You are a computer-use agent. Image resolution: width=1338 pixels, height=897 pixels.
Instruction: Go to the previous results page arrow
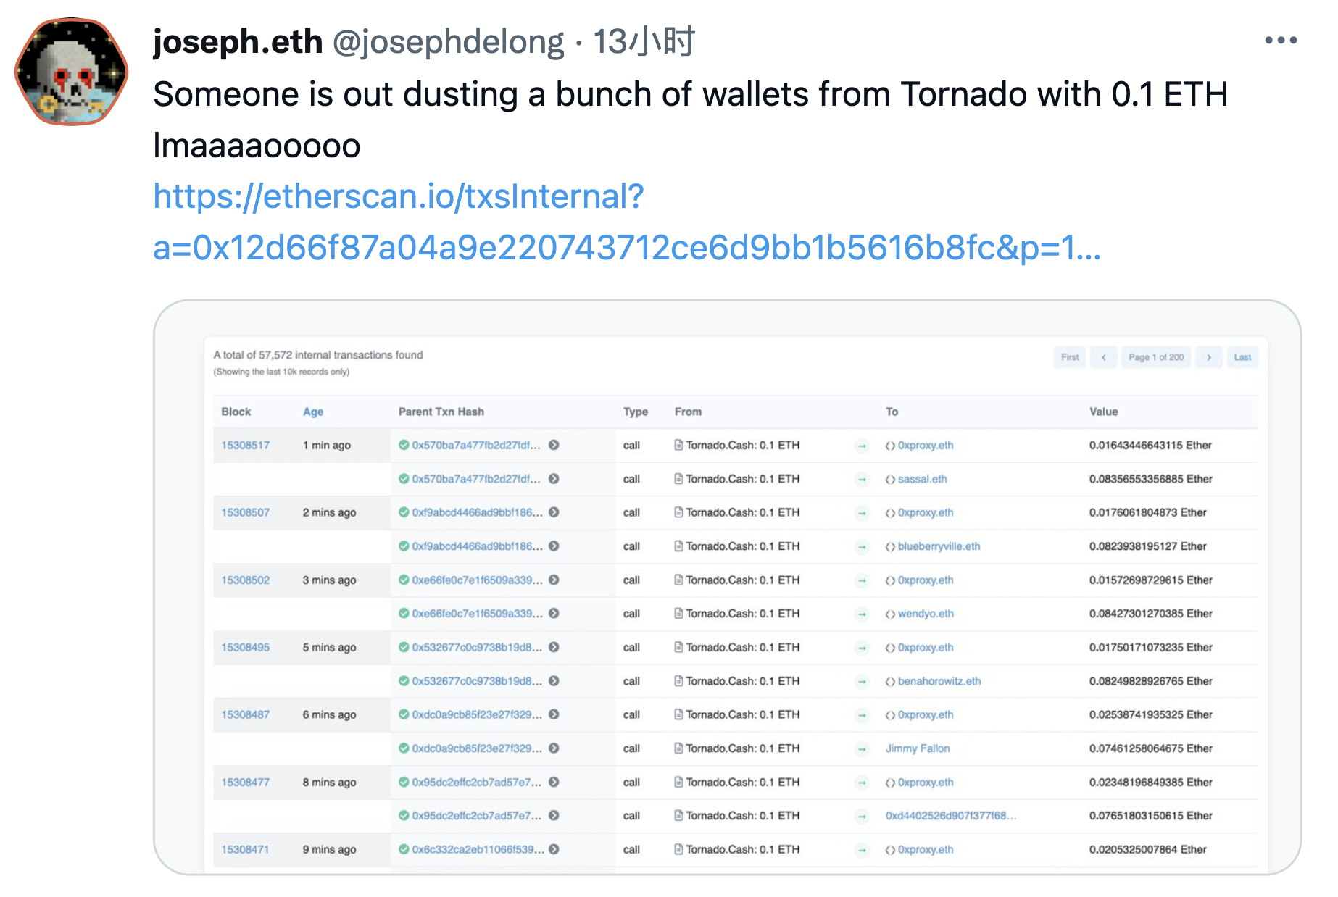pyautogui.click(x=1103, y=357)
